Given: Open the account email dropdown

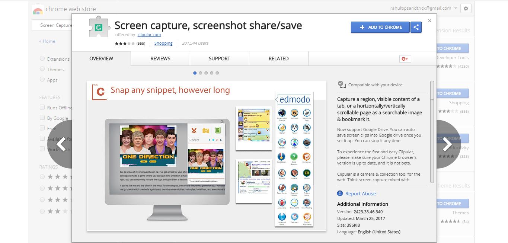Looking at the screenshot, I should click(x=424, y=8).
